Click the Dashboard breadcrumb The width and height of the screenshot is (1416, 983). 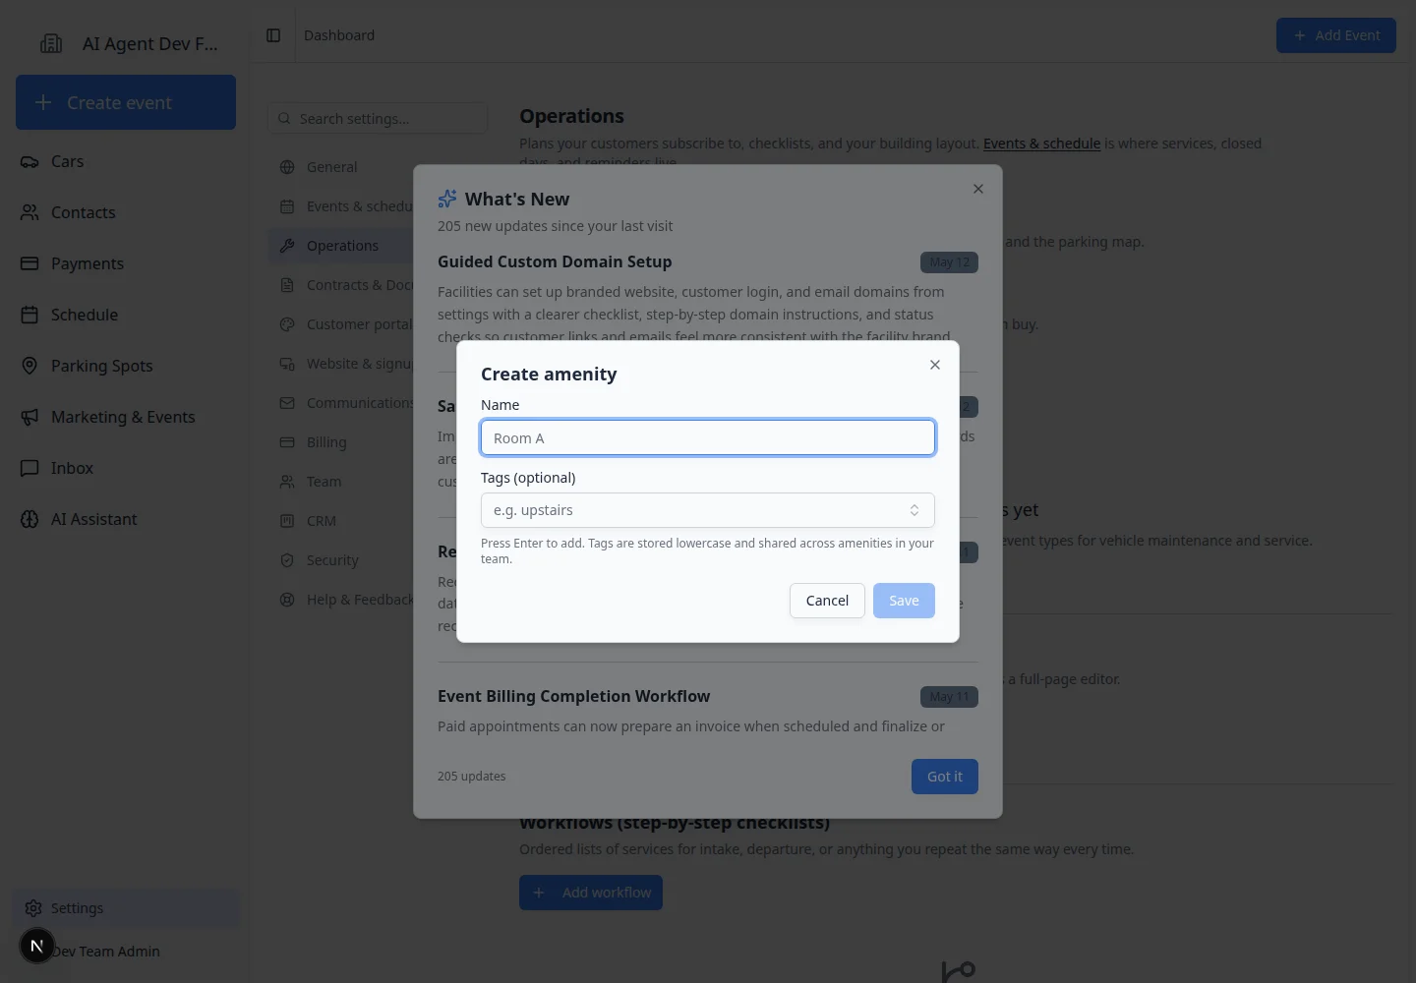tap(339, 35)
